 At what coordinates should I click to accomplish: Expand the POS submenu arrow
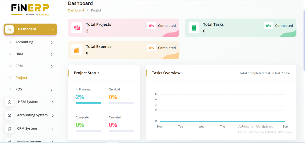click(52, 90)
